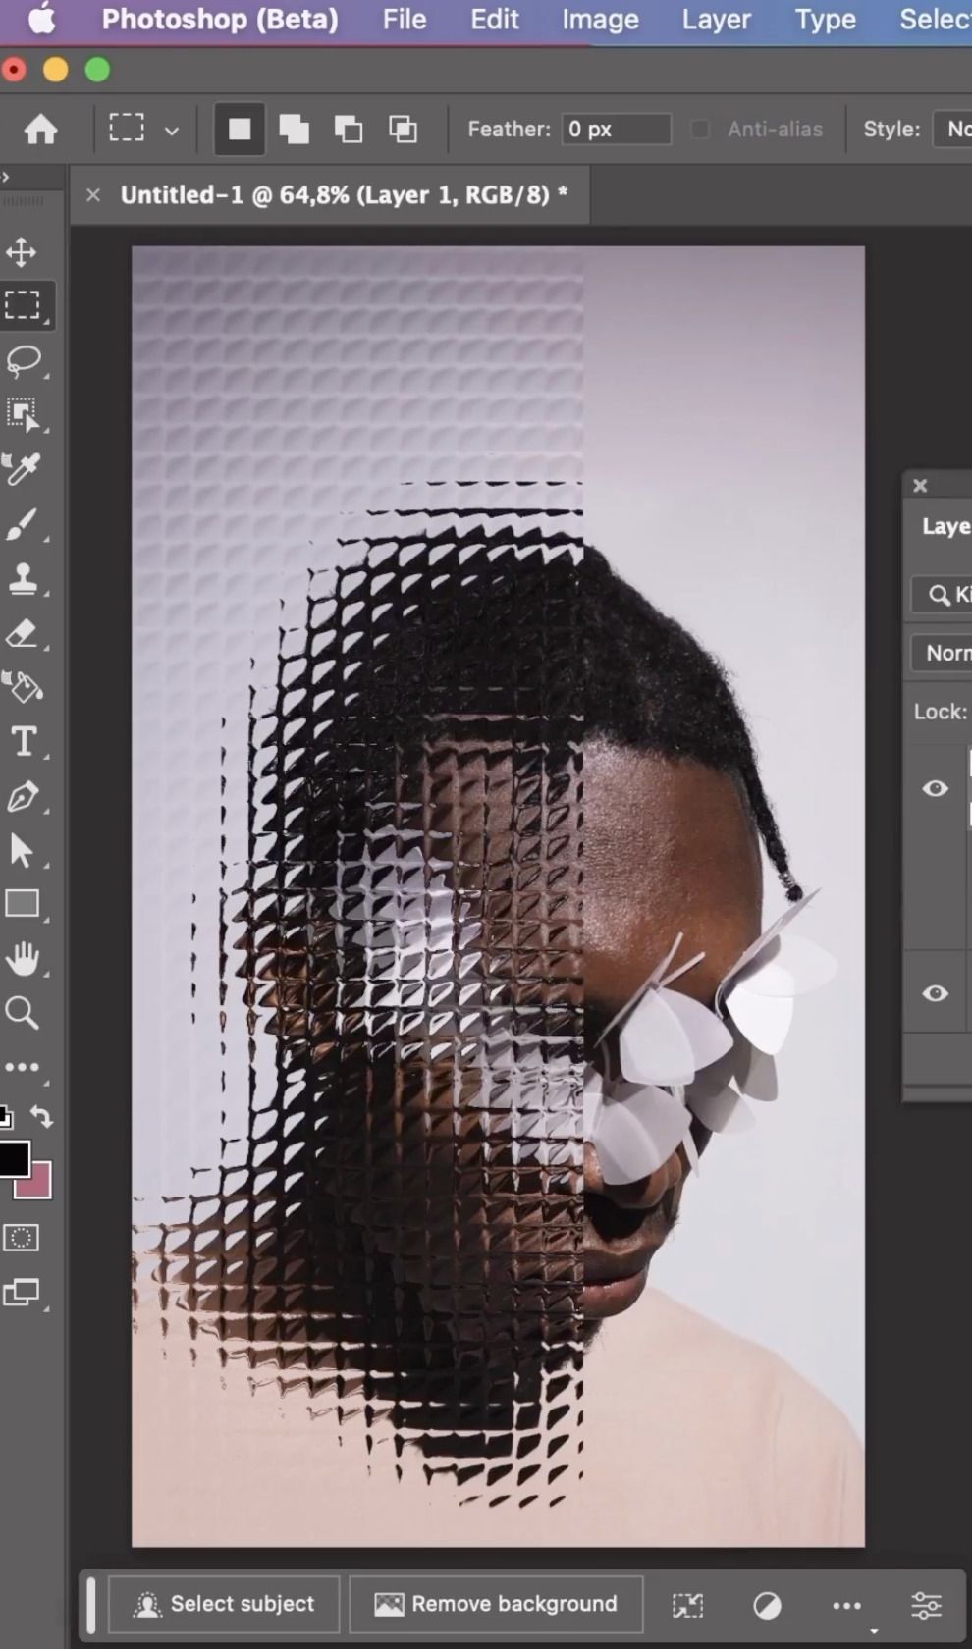The width and height of the screenshot is (972, 1649).
Task: Click Select subject button
Action: (x=224, y=1604)
